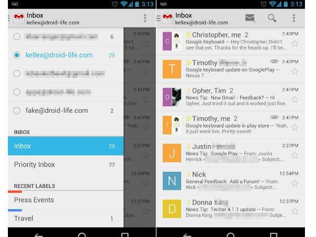Viewport: 316px width, 237px height.
Task: Tap importance marker on Justin email
Action: [x=188, y=146]
